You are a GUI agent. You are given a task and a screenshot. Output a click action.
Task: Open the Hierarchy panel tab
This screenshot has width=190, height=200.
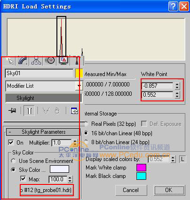point(36,61)
